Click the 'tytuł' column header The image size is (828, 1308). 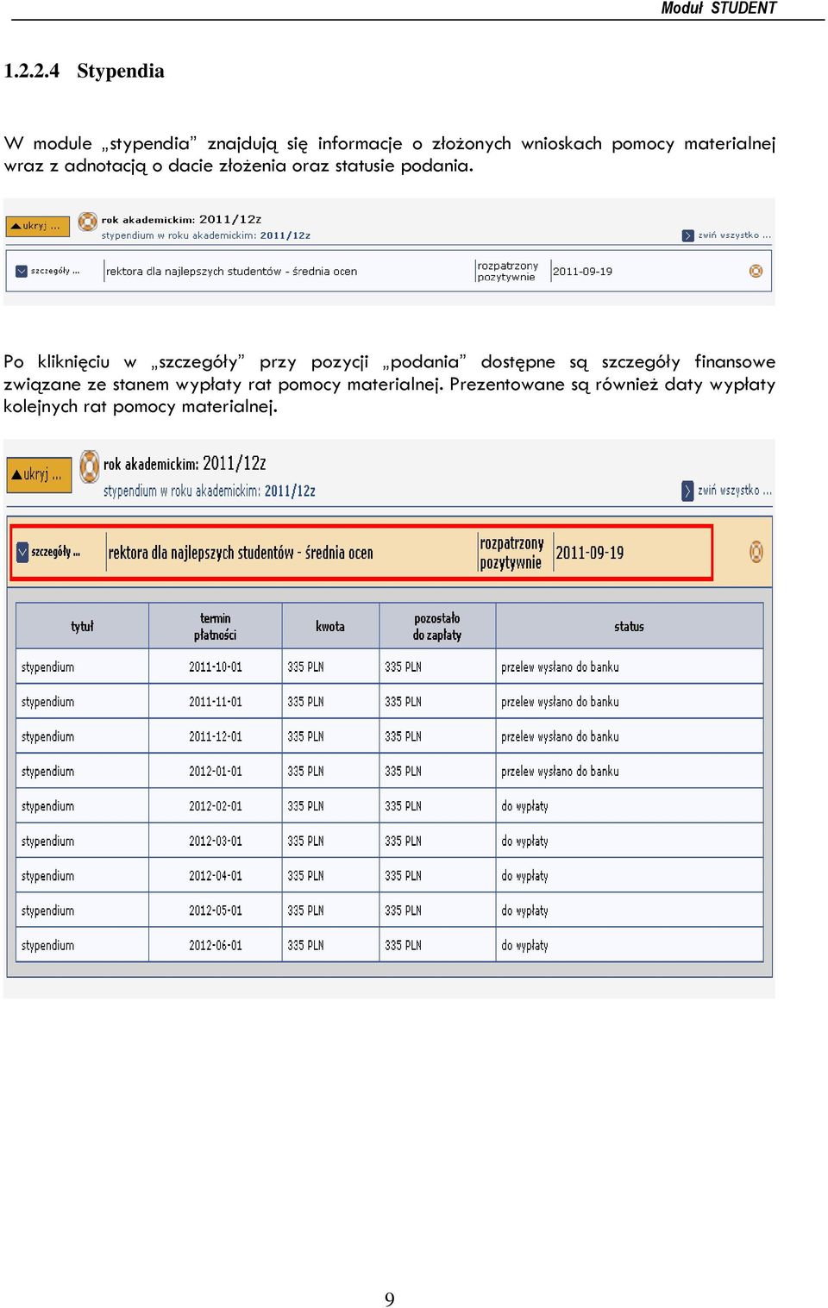(x=82, y=626)
